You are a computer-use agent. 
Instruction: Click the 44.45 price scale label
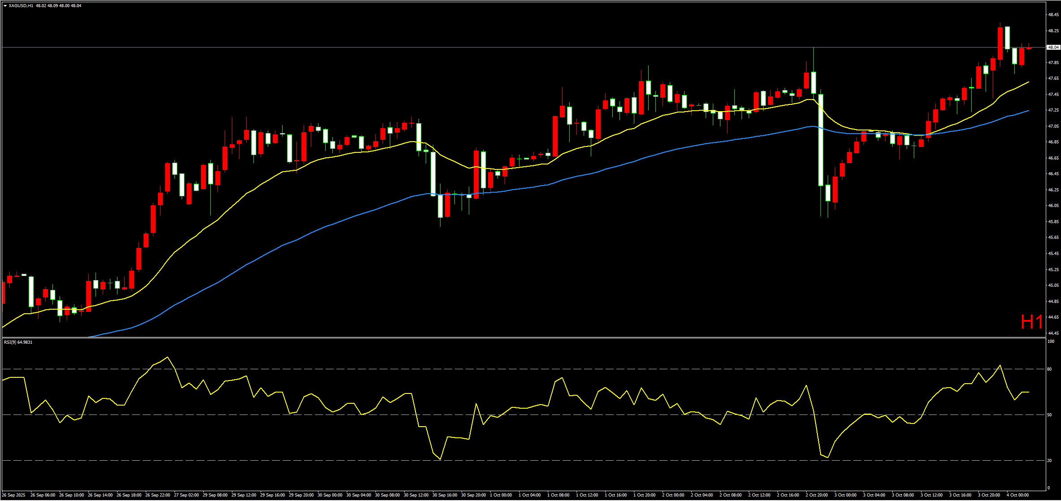point(1053,333)
